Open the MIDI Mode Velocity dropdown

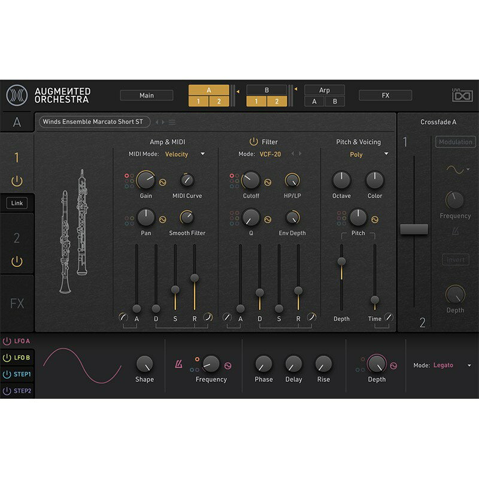(x=202, y=154)
